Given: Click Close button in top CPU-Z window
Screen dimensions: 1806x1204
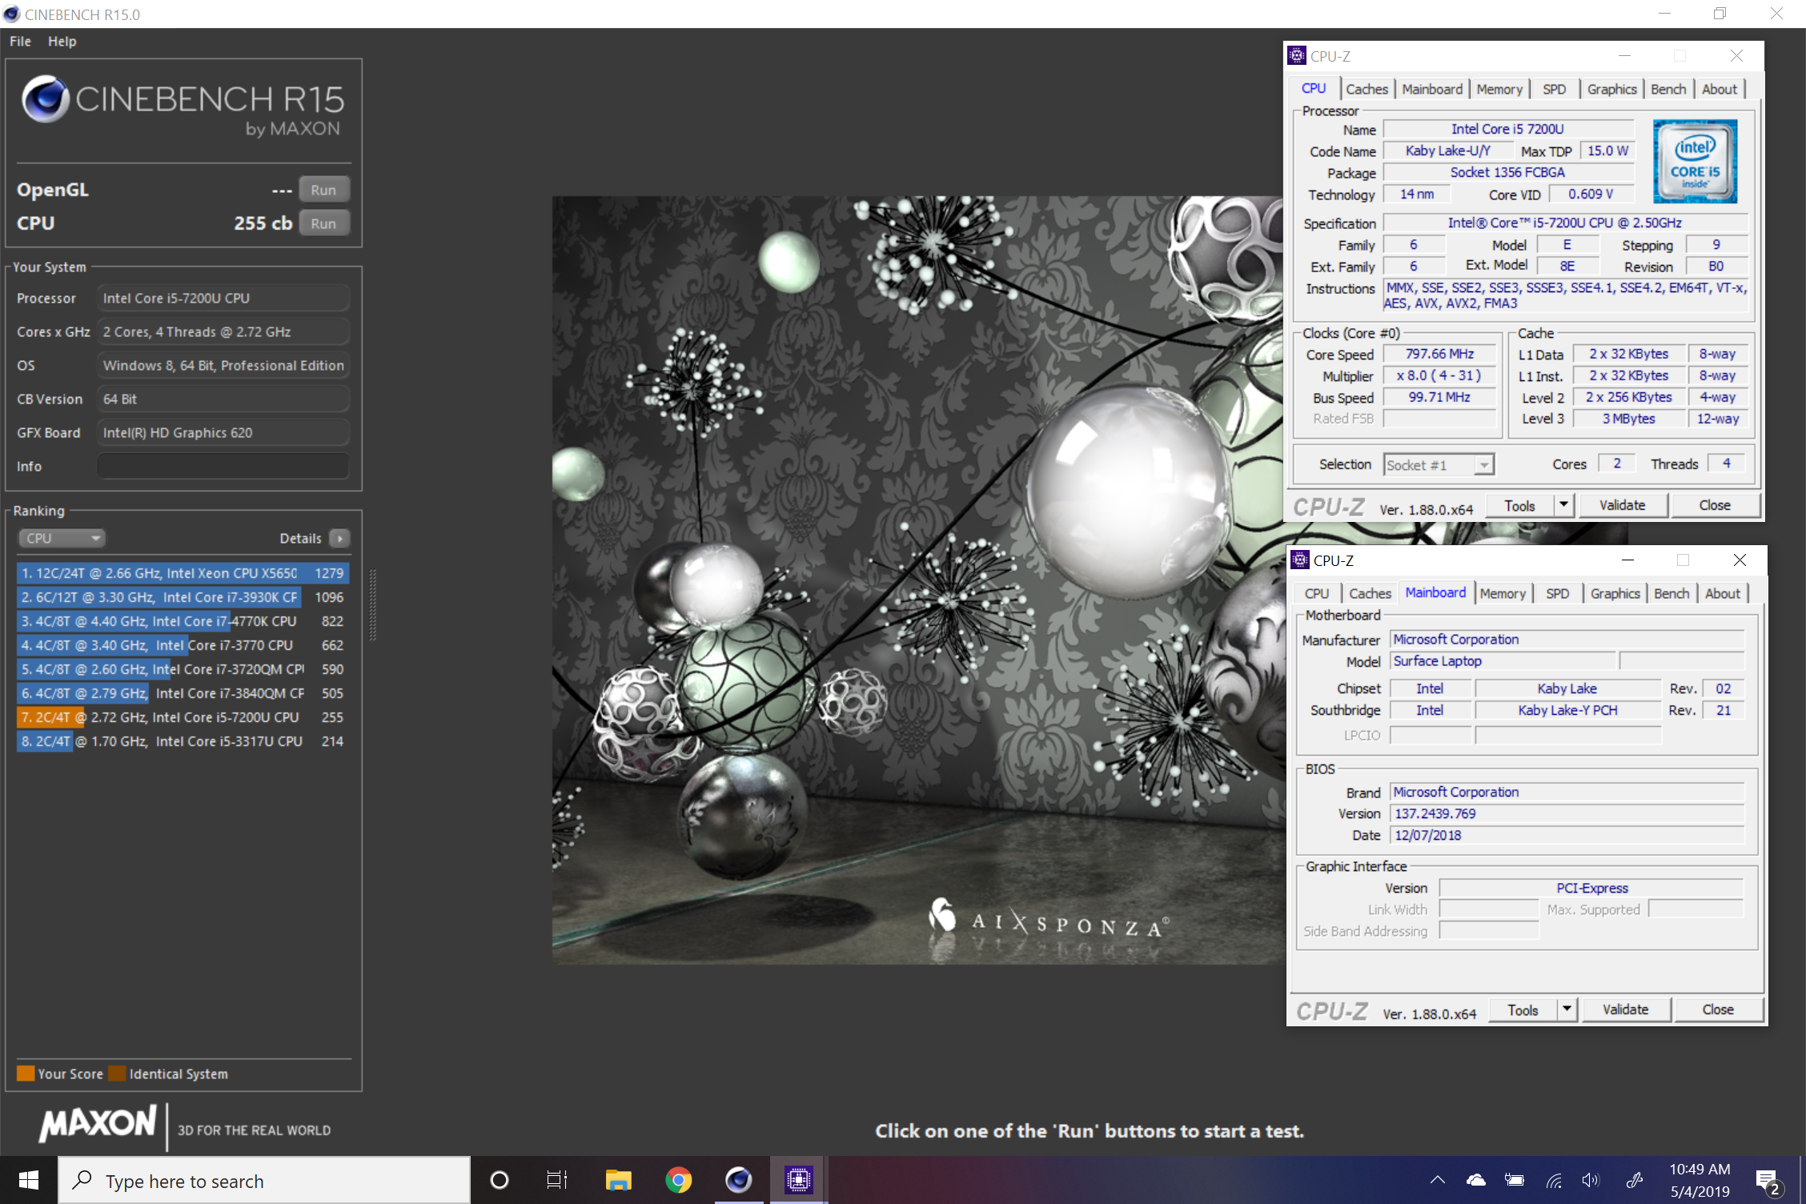Looking at the screenshot, I should (x=1715, y=506).
